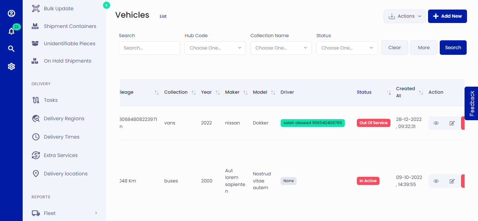Viewport: 478px width, 221px height.
Task: Open the user profile icon at top left
Action: click(x=11, y=13)
